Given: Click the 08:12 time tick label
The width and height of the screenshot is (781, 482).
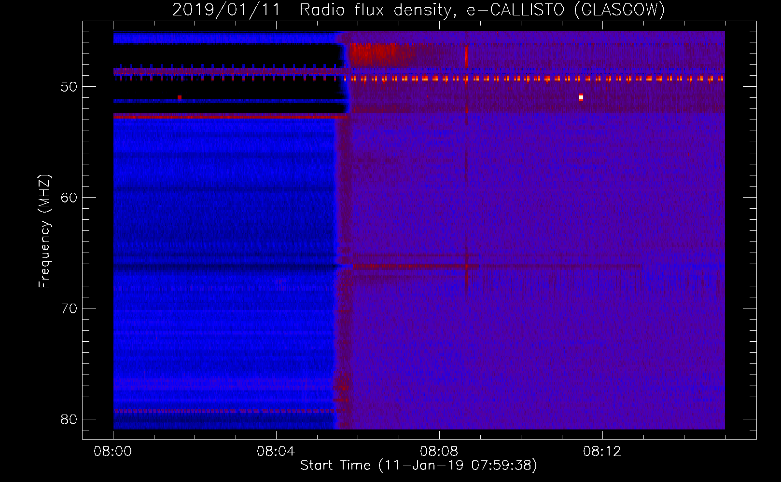Looking at the screenshot, I should (602, 452).
